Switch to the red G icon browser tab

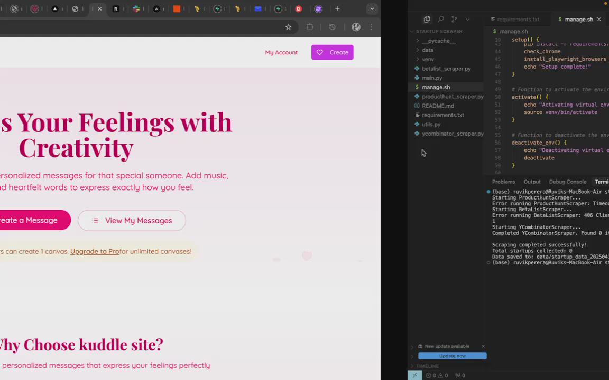pyautogui.click(x=298, y=8)
